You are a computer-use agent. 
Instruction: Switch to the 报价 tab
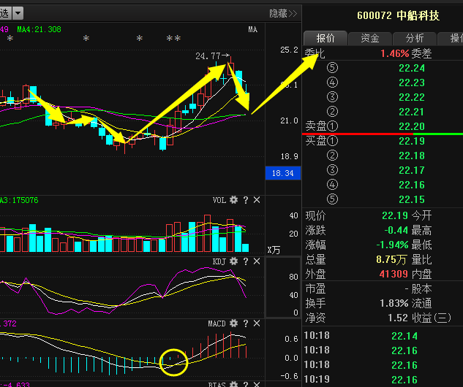[325, 38]
